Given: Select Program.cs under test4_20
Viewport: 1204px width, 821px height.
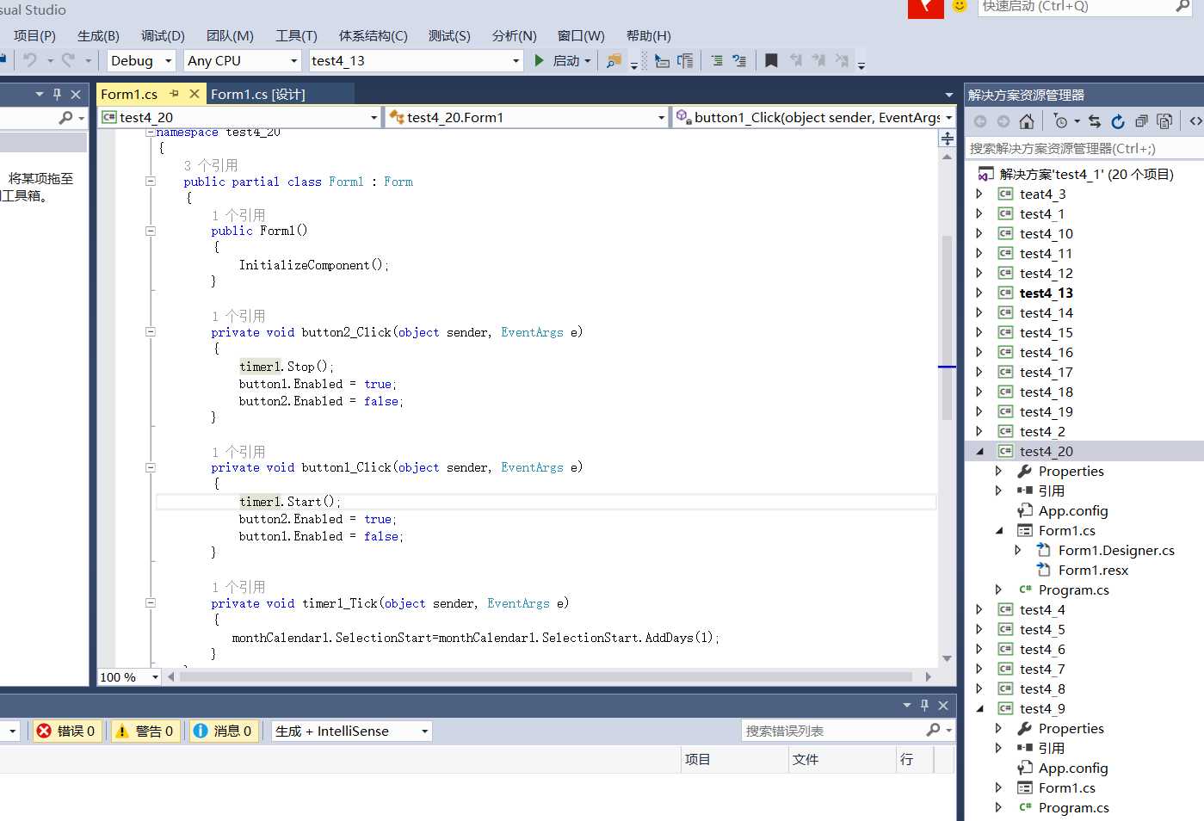Looking at the screenshot, I should tap(1073, 590).
